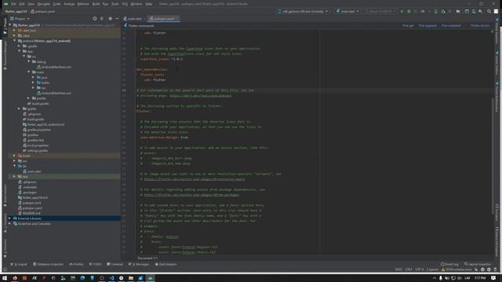Click the locate file target icon in Project panel
The height and width of the screenshot is (282, 502).
(95, 19)
